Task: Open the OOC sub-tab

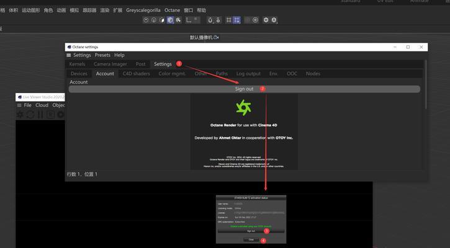Action: coord(292,74)
